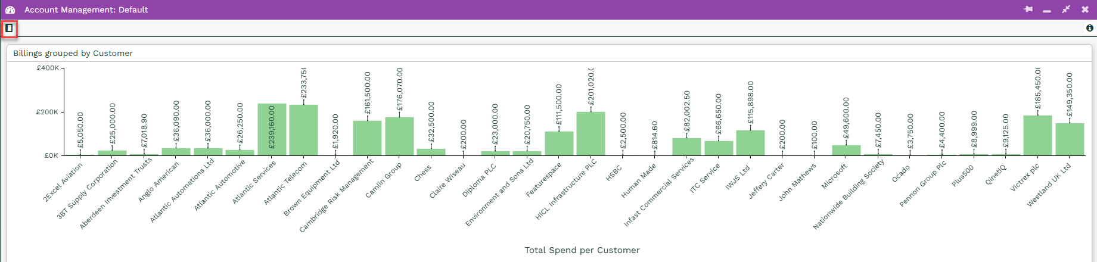Screen dimensions: 1097x262
Task: Click the Atlantic Services bar in chart
Action: point(272,130)
